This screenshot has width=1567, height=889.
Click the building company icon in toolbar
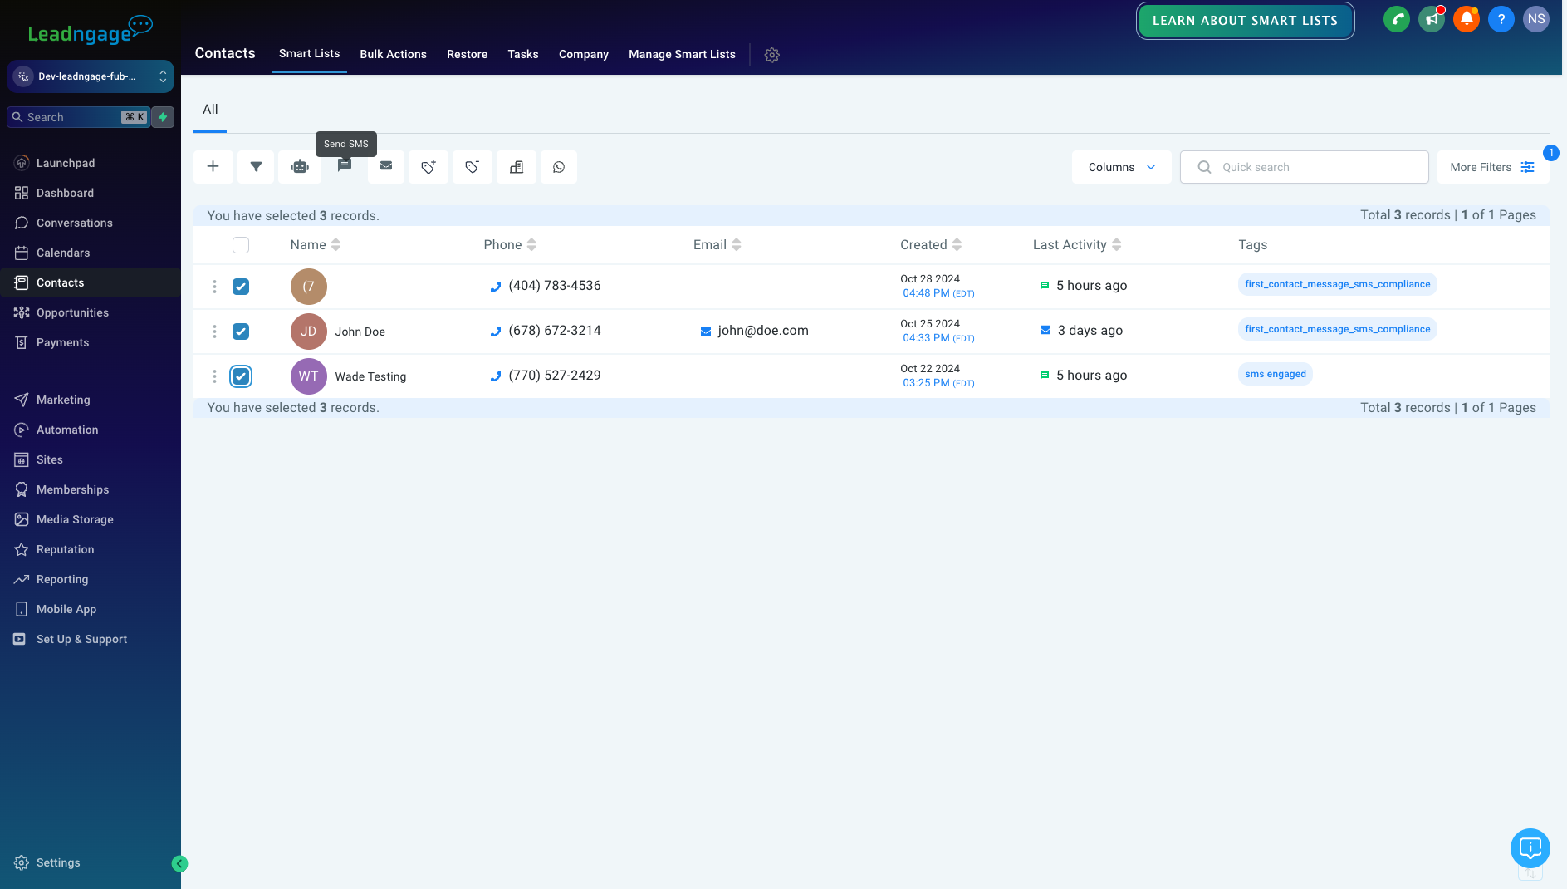point(517,167)
